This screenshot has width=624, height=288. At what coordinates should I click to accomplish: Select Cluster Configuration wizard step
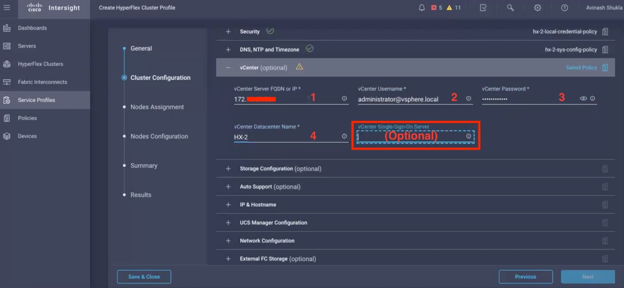160,78
